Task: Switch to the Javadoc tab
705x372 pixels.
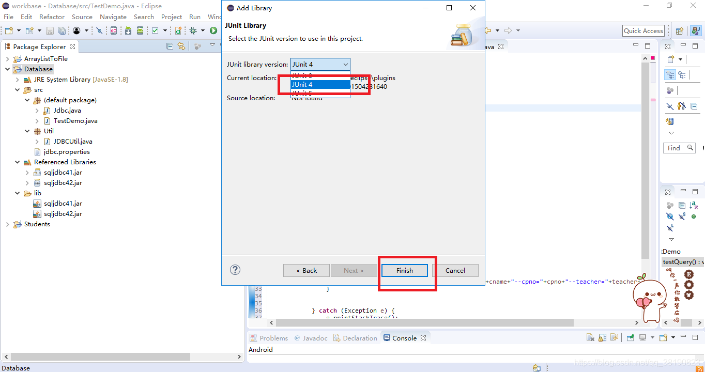Action: pyautogui.click(x=311, y=338)
